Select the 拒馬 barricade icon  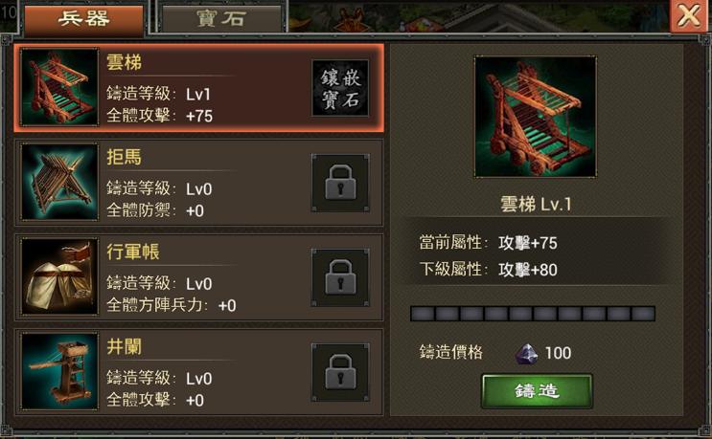59,182
